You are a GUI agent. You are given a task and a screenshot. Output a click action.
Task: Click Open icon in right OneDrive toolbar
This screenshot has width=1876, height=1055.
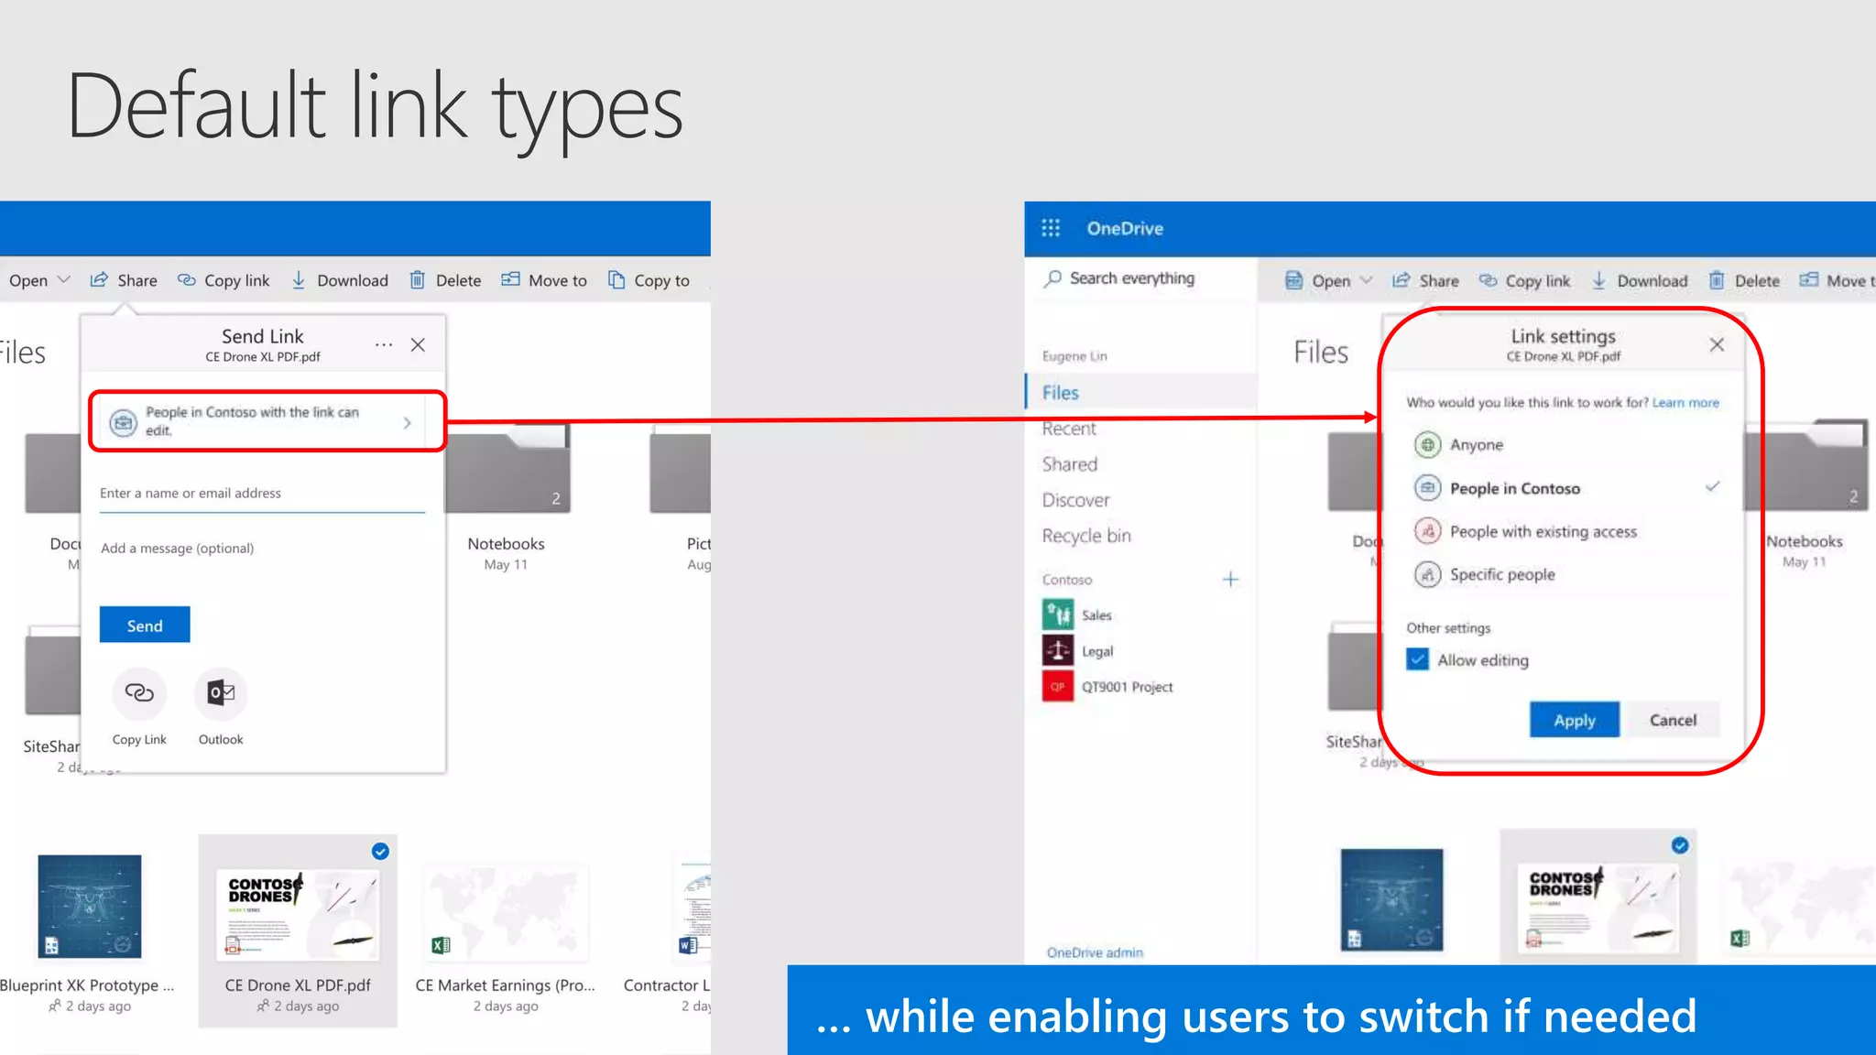point(1293,280)
